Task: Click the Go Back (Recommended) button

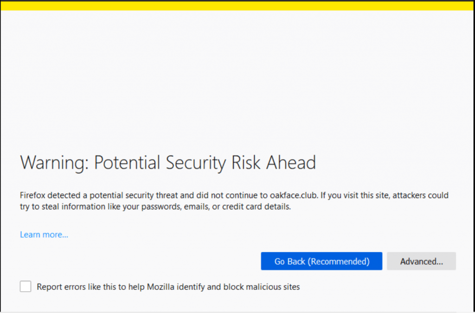Action: (321, 261)
